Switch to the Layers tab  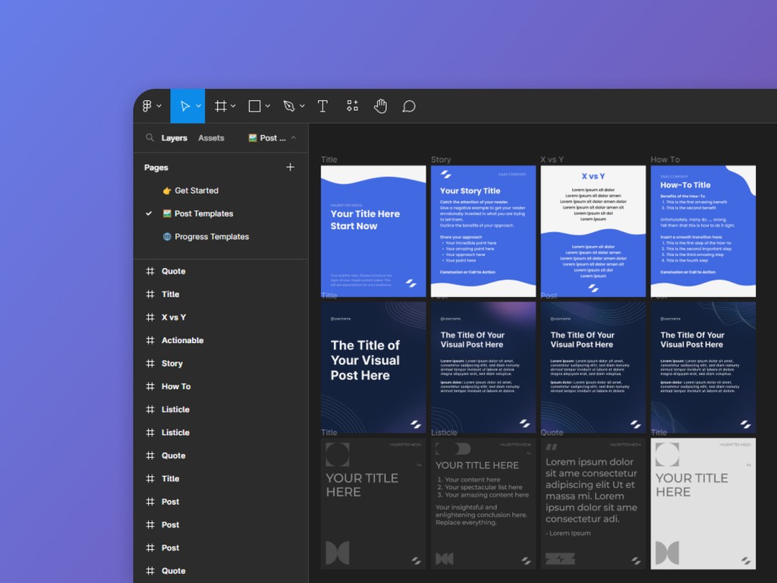pos(174,137)
